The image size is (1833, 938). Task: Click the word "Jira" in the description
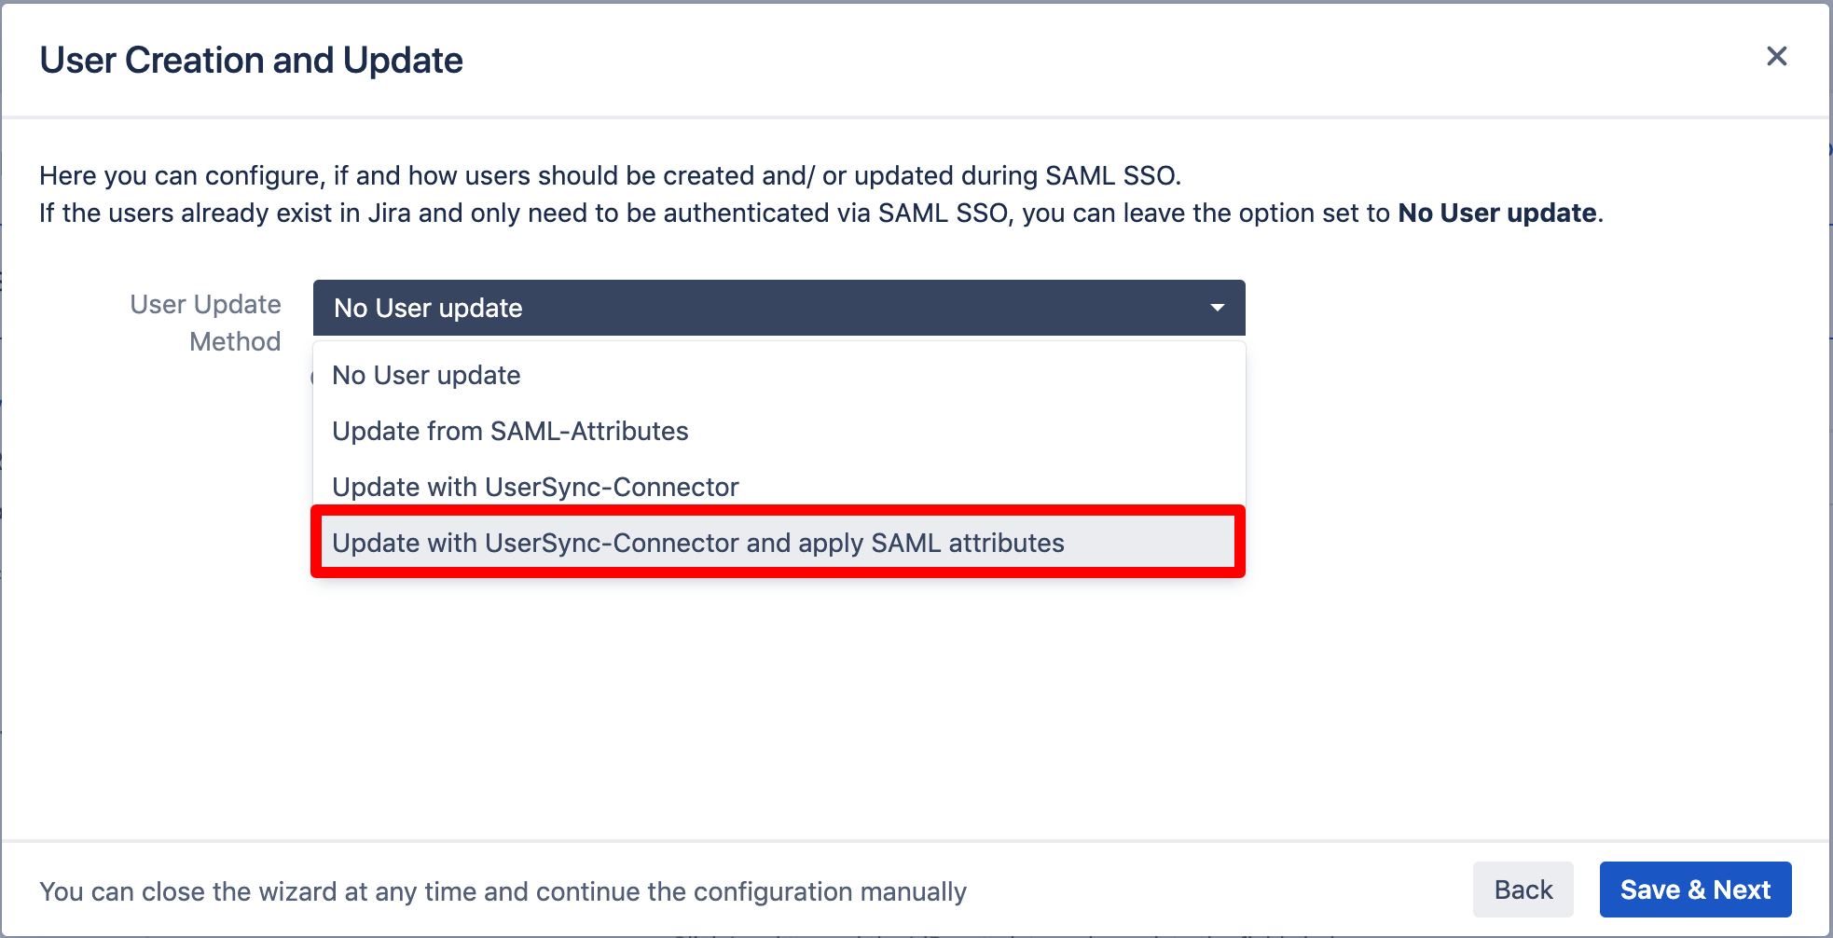[389, 214]
